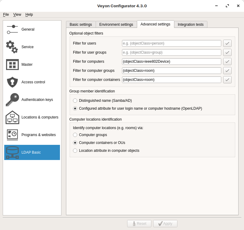Test the Filter for users checkmark button

[227, 43]
